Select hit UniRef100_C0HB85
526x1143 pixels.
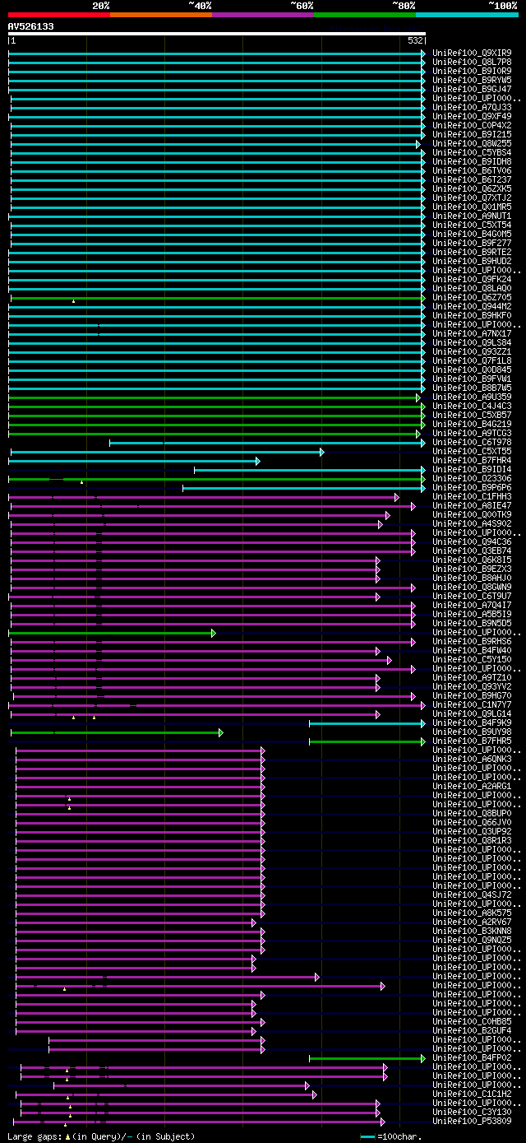472,1021
